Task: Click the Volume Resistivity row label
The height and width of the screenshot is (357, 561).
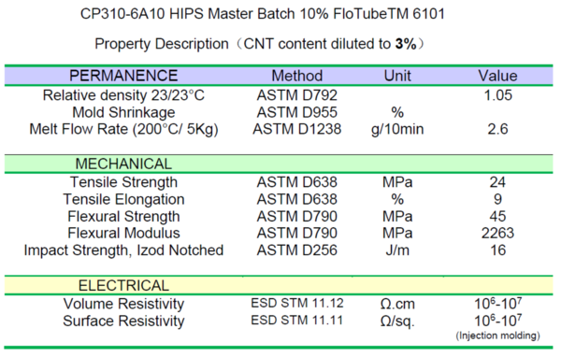Action: point(123,304)
